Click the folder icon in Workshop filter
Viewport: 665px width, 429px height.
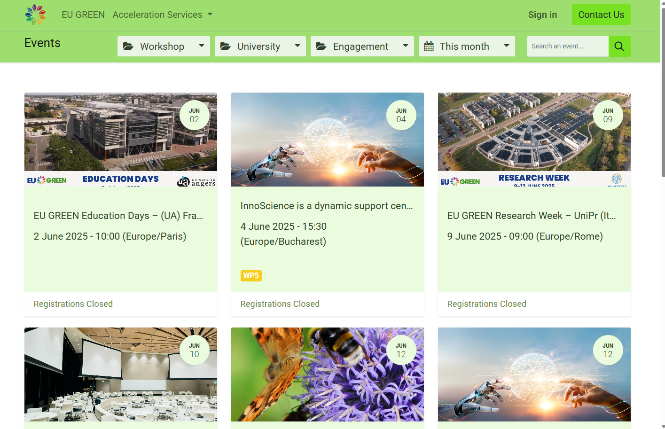(128, 46)
